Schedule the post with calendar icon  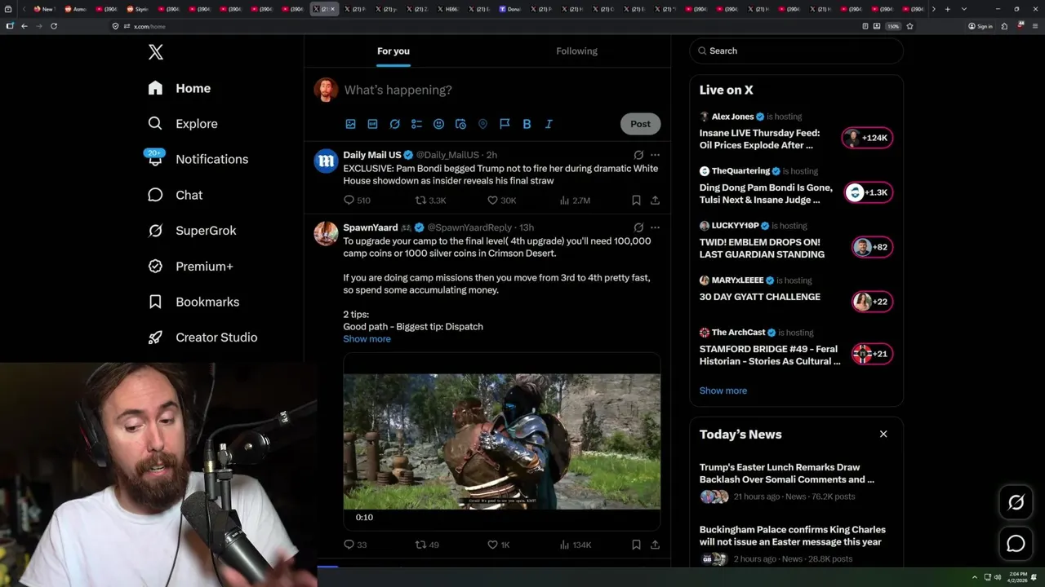coord(460,124)
